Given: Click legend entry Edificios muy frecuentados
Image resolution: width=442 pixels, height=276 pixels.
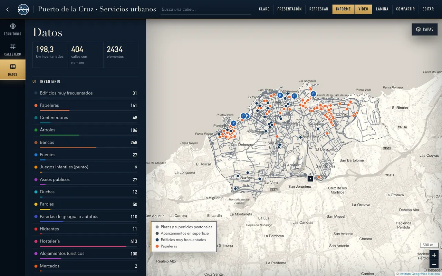Looking at the screenshot, I should pos(181,240).
